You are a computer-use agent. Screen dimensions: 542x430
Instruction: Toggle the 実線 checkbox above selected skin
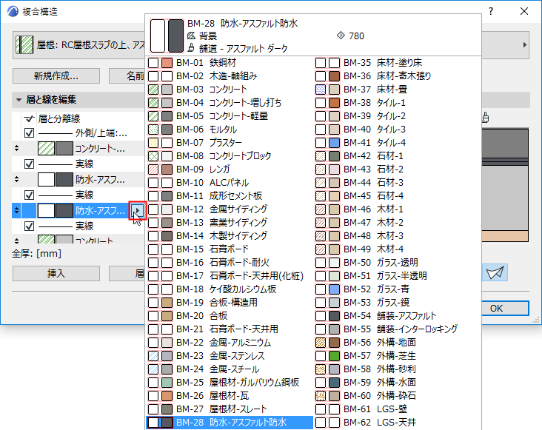(30, 195)
